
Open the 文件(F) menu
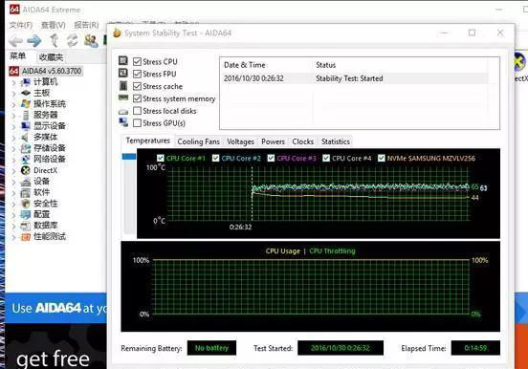pos(21,25)
